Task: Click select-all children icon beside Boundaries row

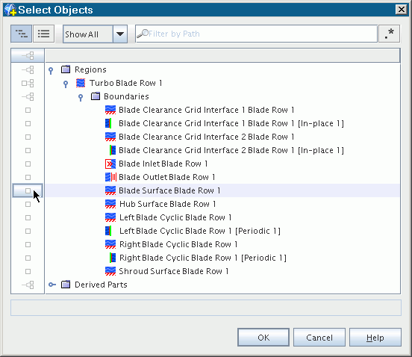Action: tap(28, 97)
